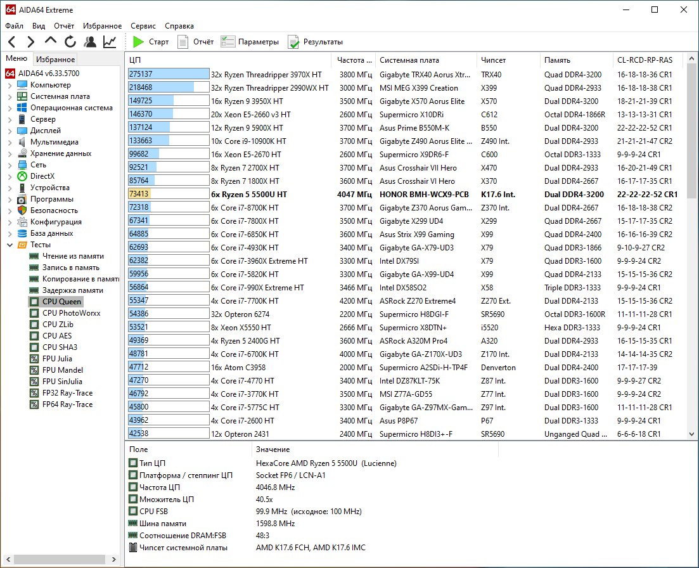Go back with the left arrow icon

[x=12, y=42]
